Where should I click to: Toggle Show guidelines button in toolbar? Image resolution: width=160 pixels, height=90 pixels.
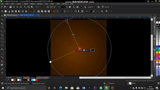pyautogui.click(x=81, y=7)
